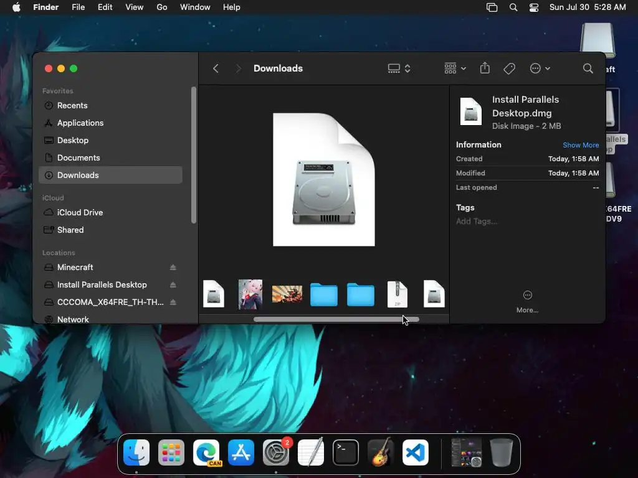Click the Stage Manager icon in menu bar
The image size is (638, 478).
pos(492,7)
